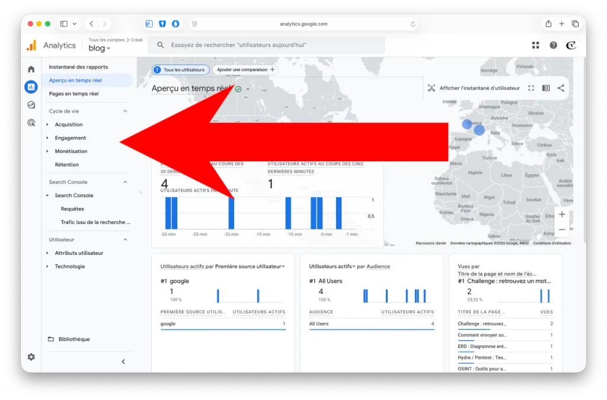Viewport: 607px width, 400px height.
Task: Toggle the map fullscreen icon
Action: coord(531,88)
